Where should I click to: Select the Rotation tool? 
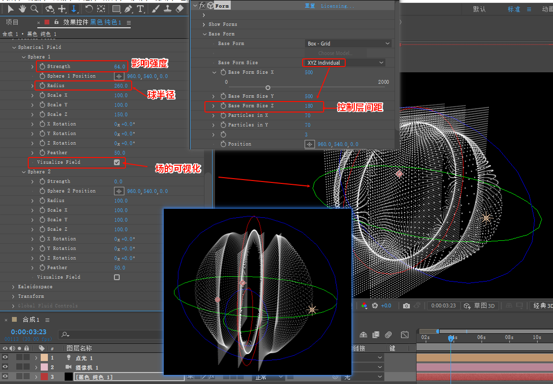89,9
